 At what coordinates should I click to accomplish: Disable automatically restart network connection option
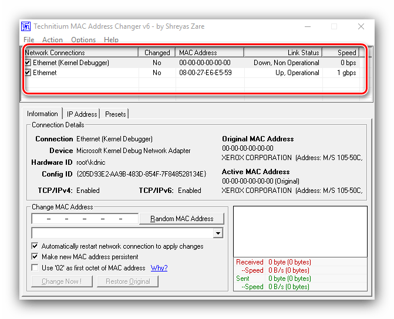pos(35,246)
